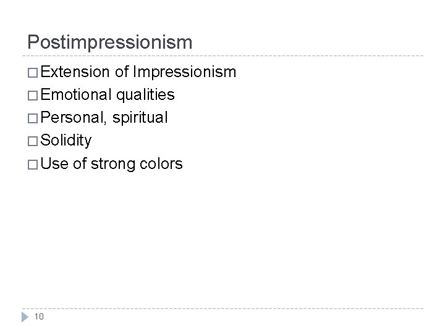Image resolution: width=445 pixels, height=333 pixels.
Task: Click the word qualities in second bullet
Action: 145,95
